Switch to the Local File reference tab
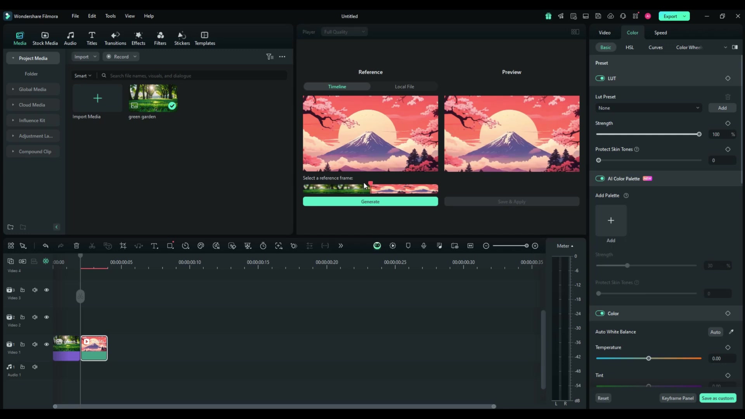This screenshot has height=419, width=745. (404, 87)
